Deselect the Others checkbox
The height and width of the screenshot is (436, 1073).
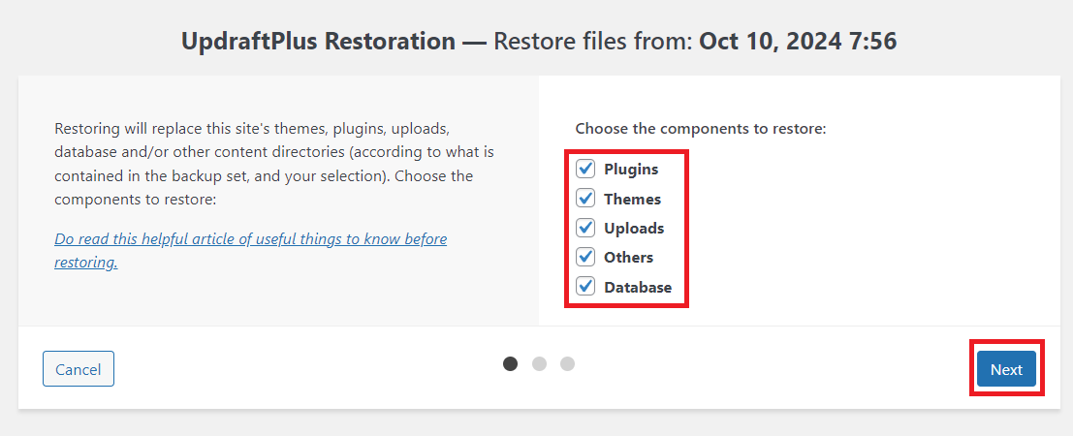(x=585, y=258)
